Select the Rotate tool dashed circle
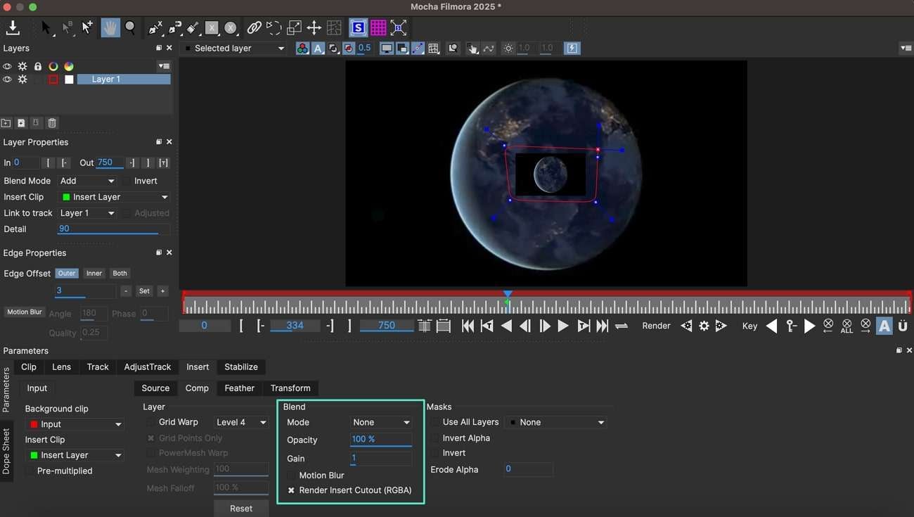This screenshot has height=517, width=914. coord(274,28)
